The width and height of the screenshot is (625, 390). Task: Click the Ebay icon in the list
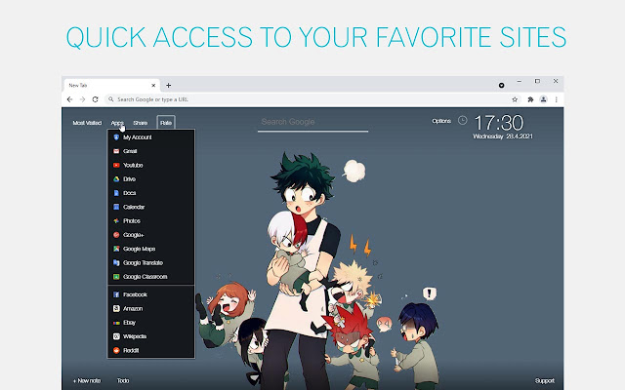pos(116,323)
